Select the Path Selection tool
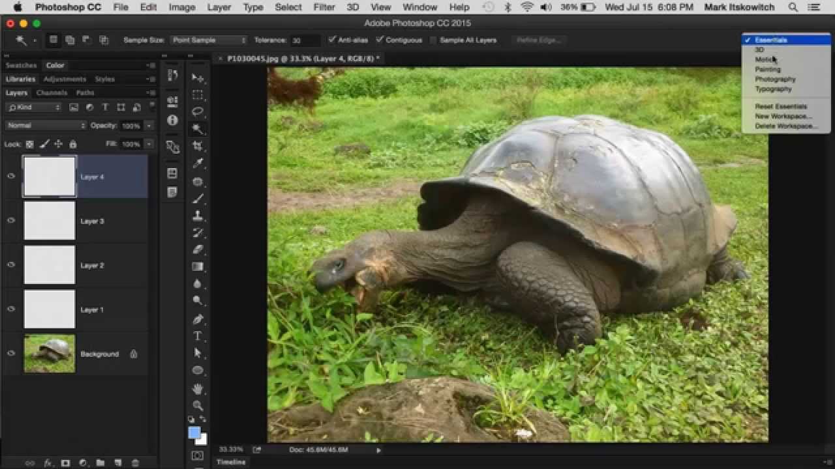The height and width of the screenshot is (469, 835). [x=198, y=353]
